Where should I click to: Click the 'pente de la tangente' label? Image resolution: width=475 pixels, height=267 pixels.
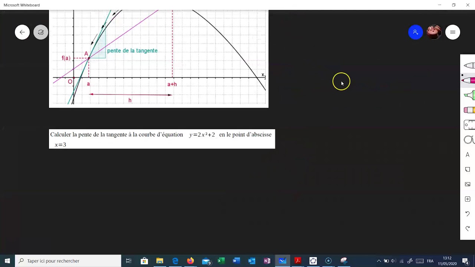pos(132,51)
